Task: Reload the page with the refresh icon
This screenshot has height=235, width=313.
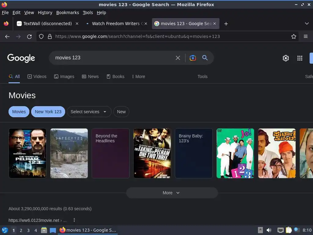Action: point(29,37)
